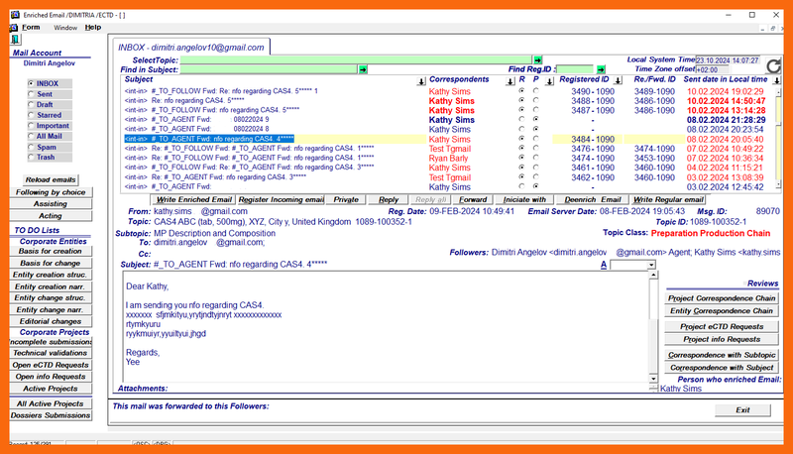Sort by Sent date column arrow icon
793x454 pixels.
774,80
